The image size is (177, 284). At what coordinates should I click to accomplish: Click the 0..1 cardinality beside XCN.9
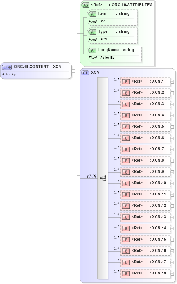coord(116,170)
